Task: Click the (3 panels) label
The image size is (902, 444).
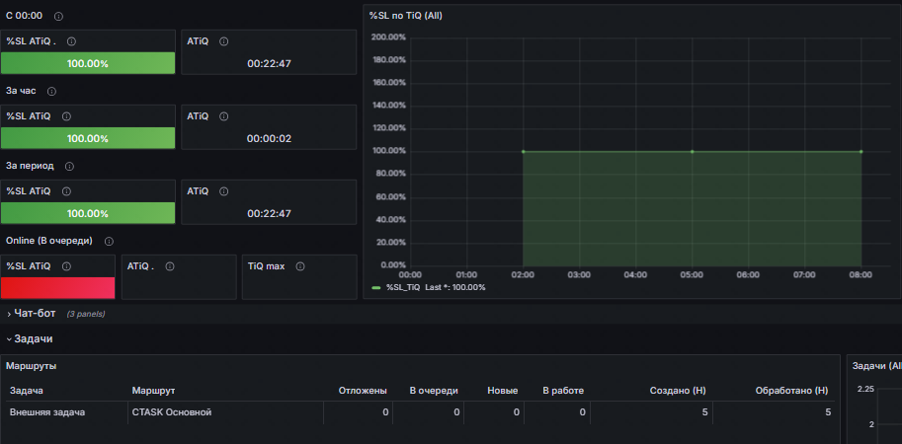Action: coord(86,314)
